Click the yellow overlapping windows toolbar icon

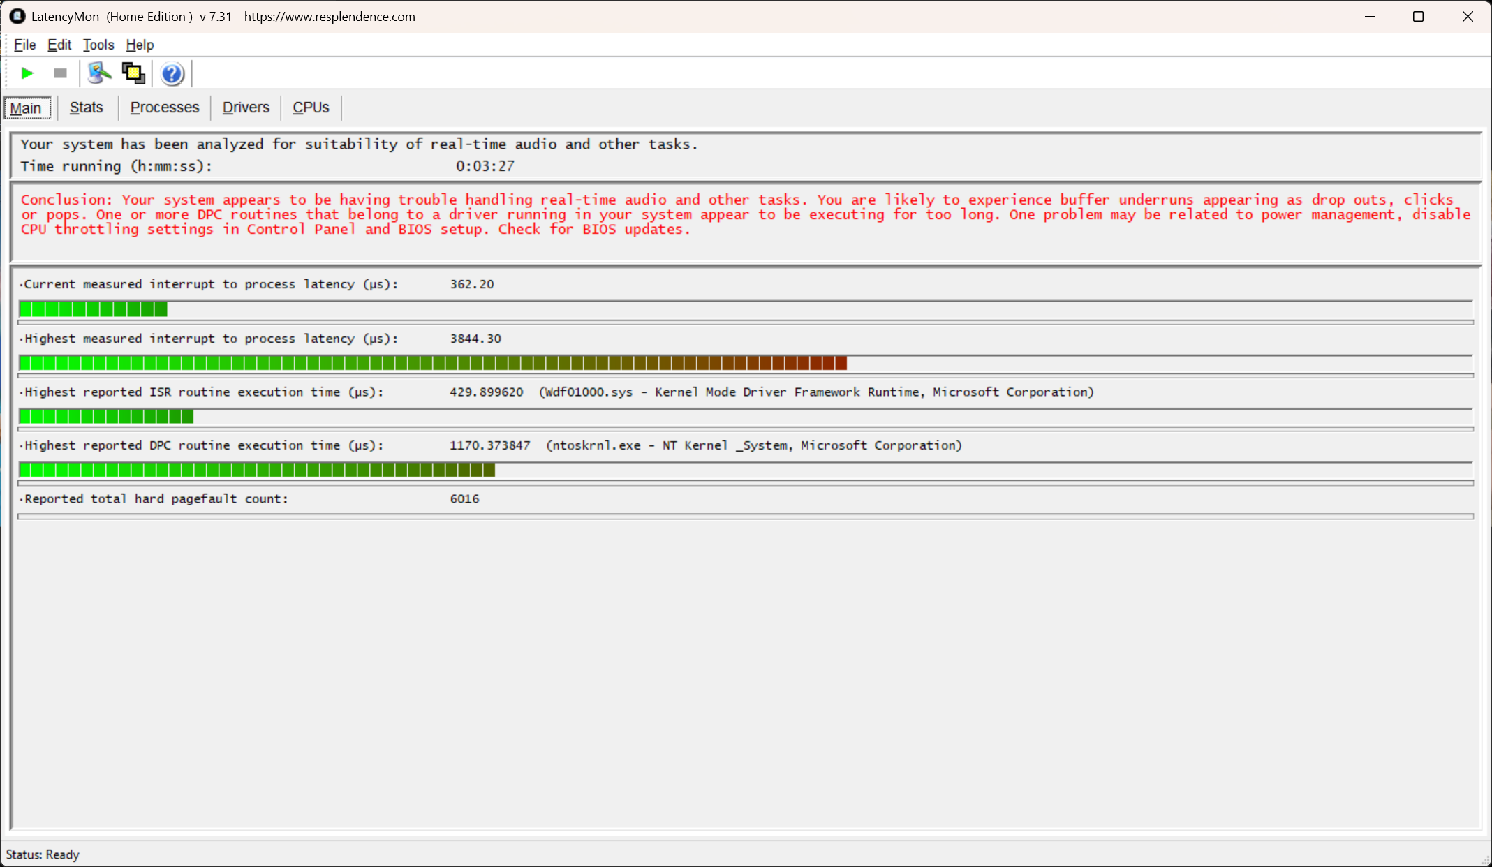point(133,73)
